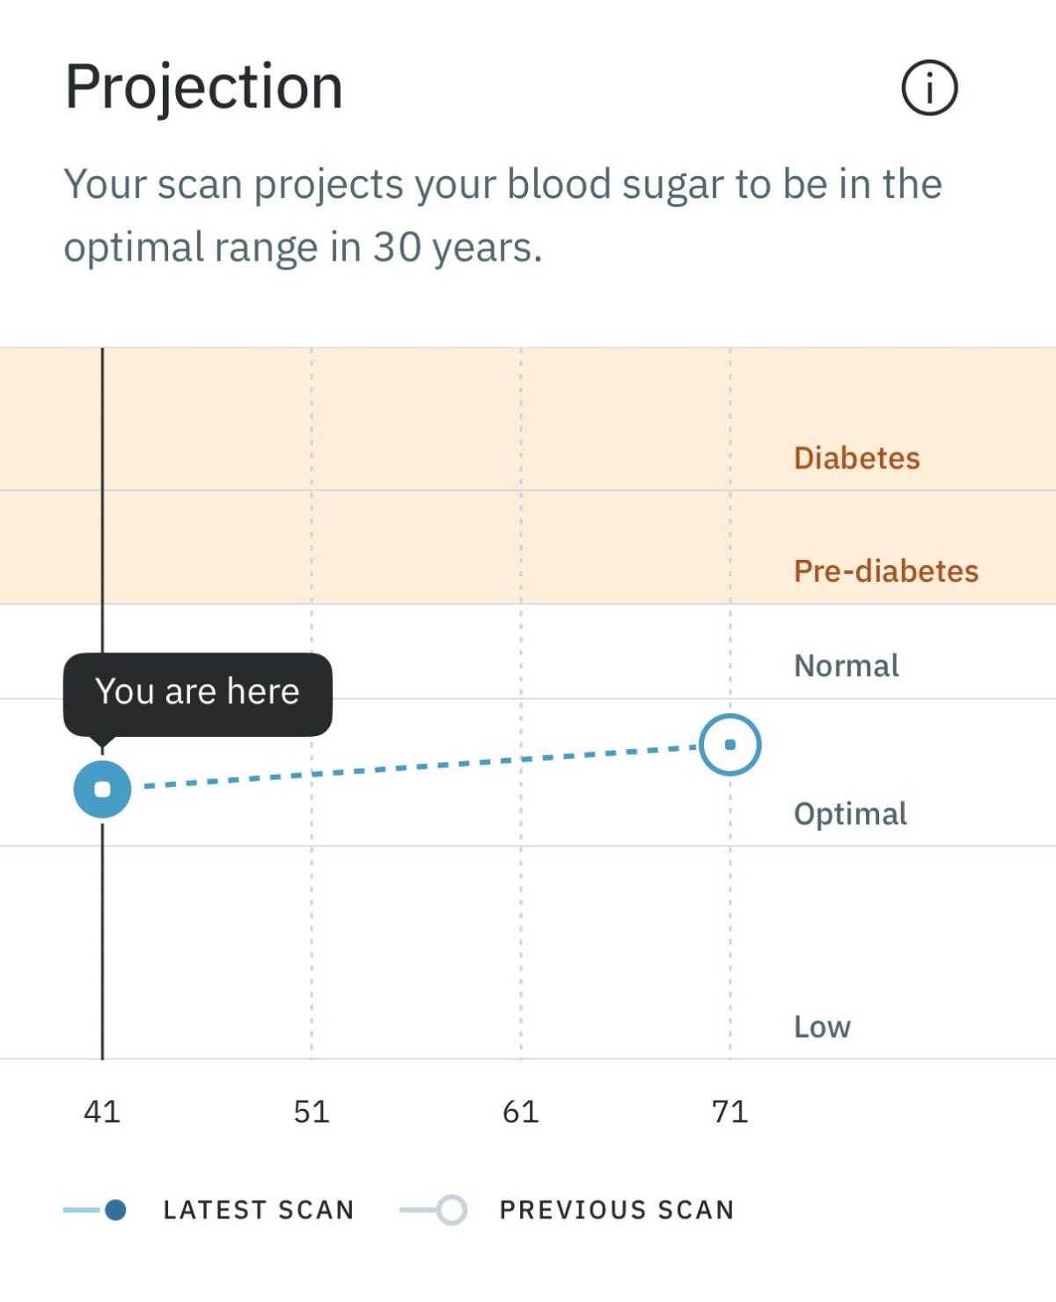Viewport: 1056px width, 1302px height.
Task: Click the Projection heading
Action: [204, 88]
